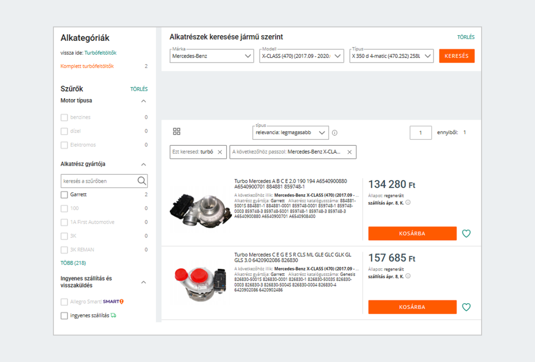Viewport: 535px width, 362px height.
Task: Open Turbo Mercedes C E G E S R CLS listing title
Action: pyautogui.click(x=293, y=258)
